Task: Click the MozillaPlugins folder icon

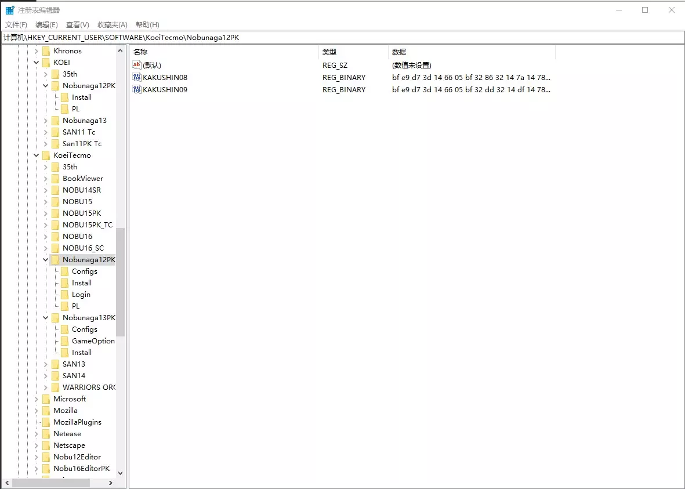Action: click(x=46, y=422)
